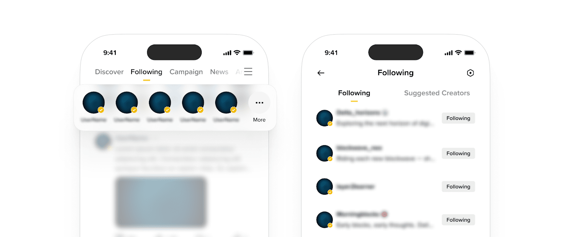Select the Following sub-tab in right phone
The height and width of the screenshot is (237, 570).
[x=354, y=93]
